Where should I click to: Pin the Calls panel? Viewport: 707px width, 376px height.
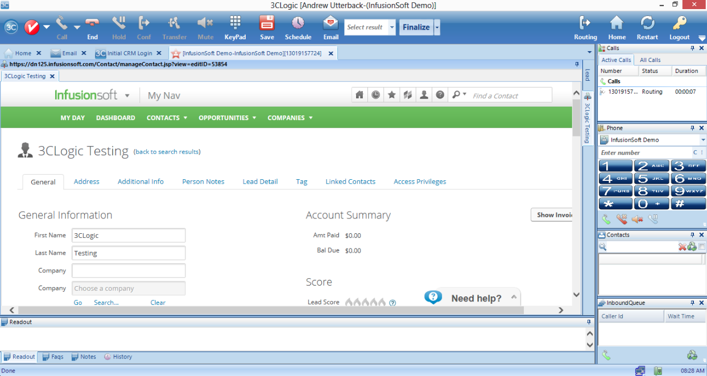(x=693, y=48)
